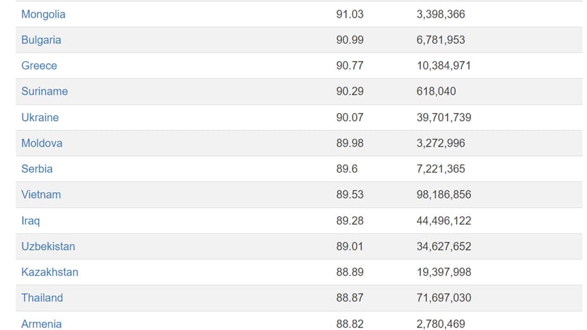Screen dimensions: 587x330
Task: Open the Ukraine country link
Action: (40, 117)
